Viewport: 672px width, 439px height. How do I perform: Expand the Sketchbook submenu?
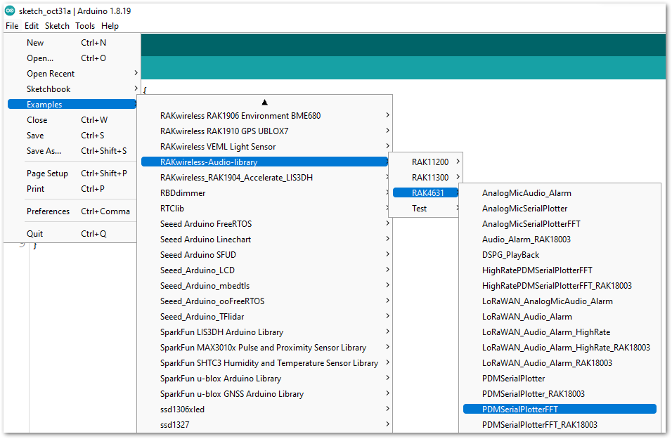[49, 89]
